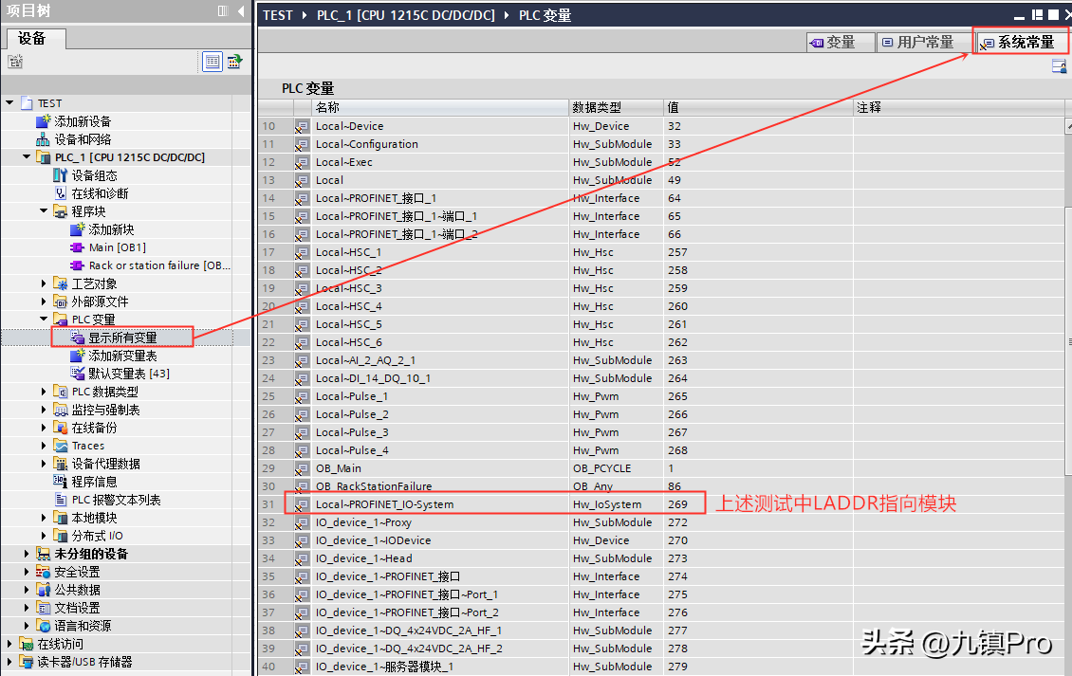
Task: Select the Local~PROFINET_IO-System row
Action: (384, 504)
